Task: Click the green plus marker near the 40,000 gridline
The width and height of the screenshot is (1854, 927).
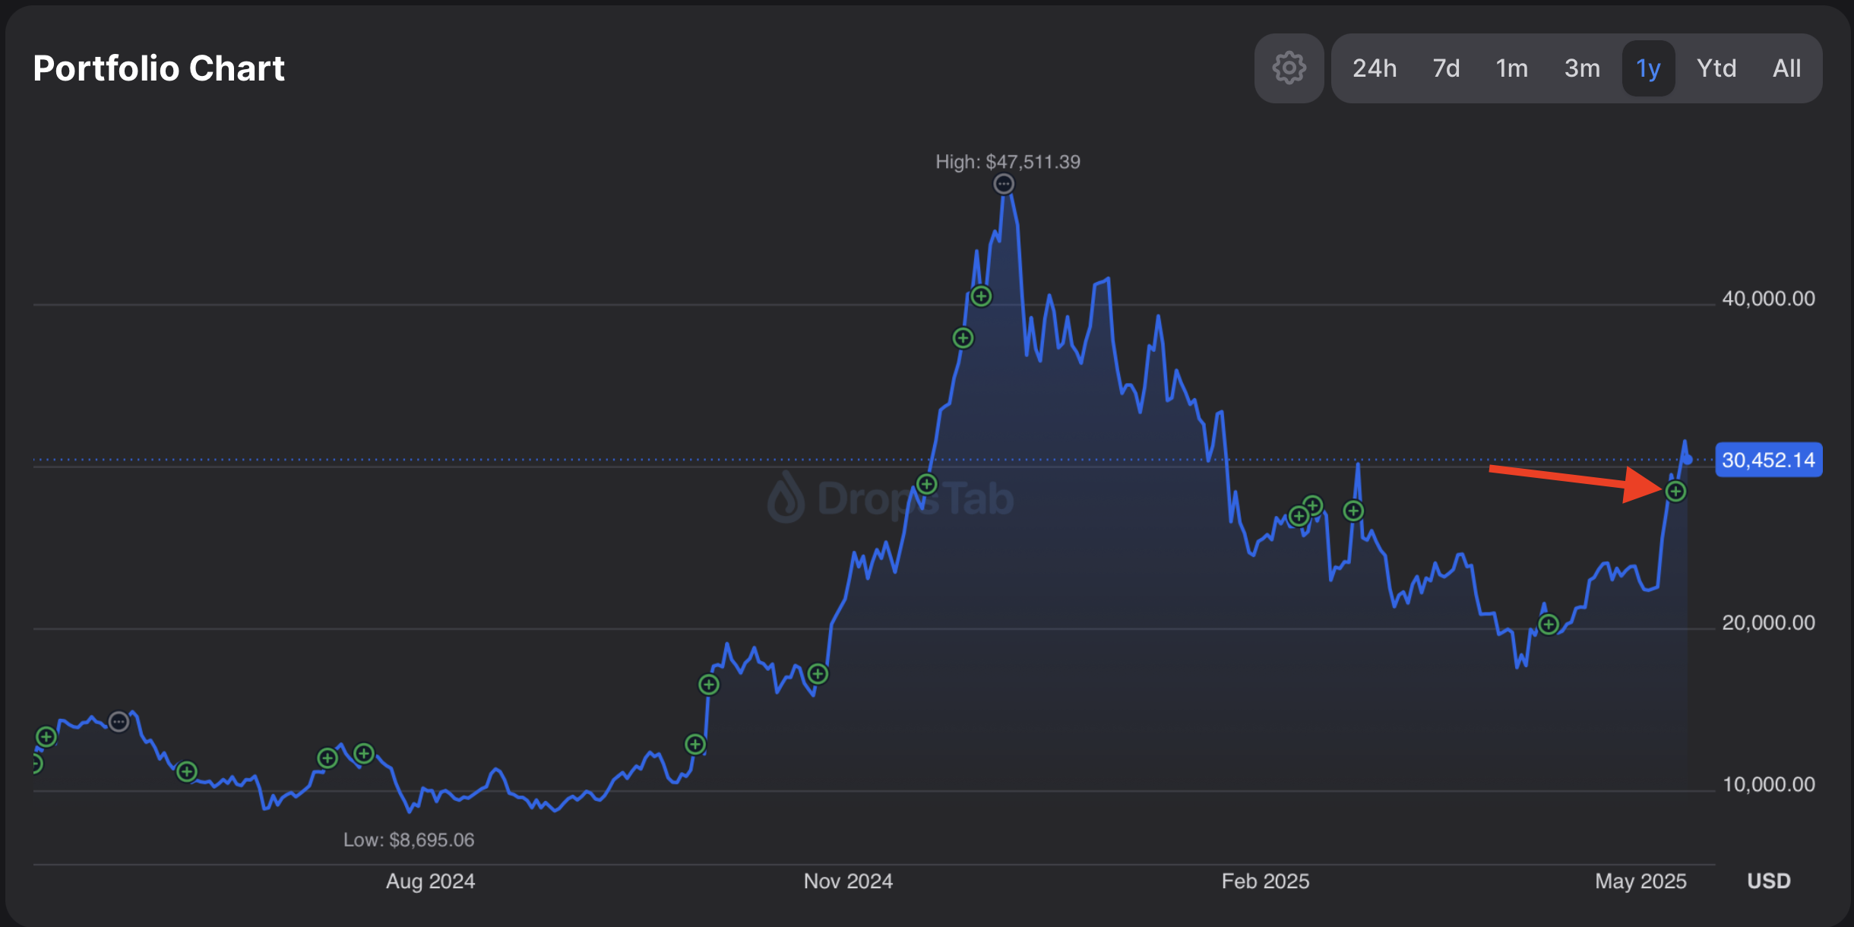Action: (981, 296)
